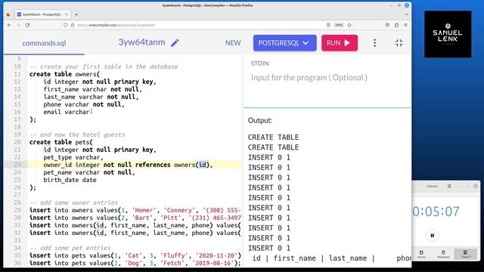This screenshot has height=272, width=484.
Task: Click the Samuel Lenk logo
Action: coord(448,34)
